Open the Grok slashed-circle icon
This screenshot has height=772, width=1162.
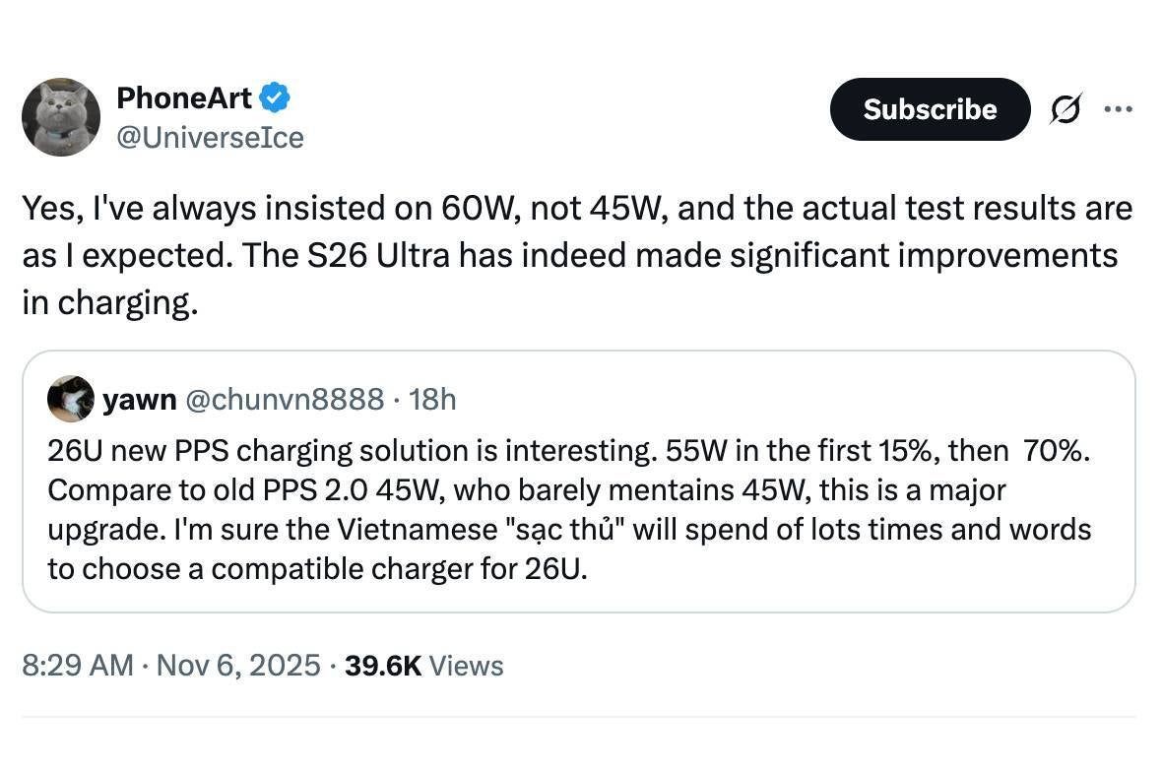pos(1065,109)
